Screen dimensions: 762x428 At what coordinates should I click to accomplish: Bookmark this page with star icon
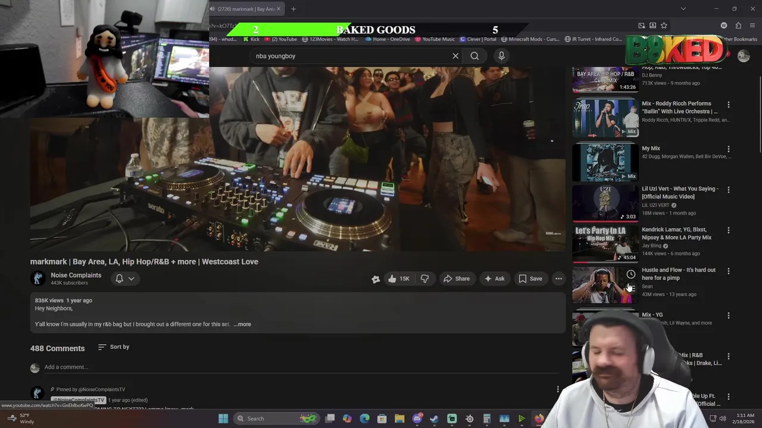coord(664,26)
